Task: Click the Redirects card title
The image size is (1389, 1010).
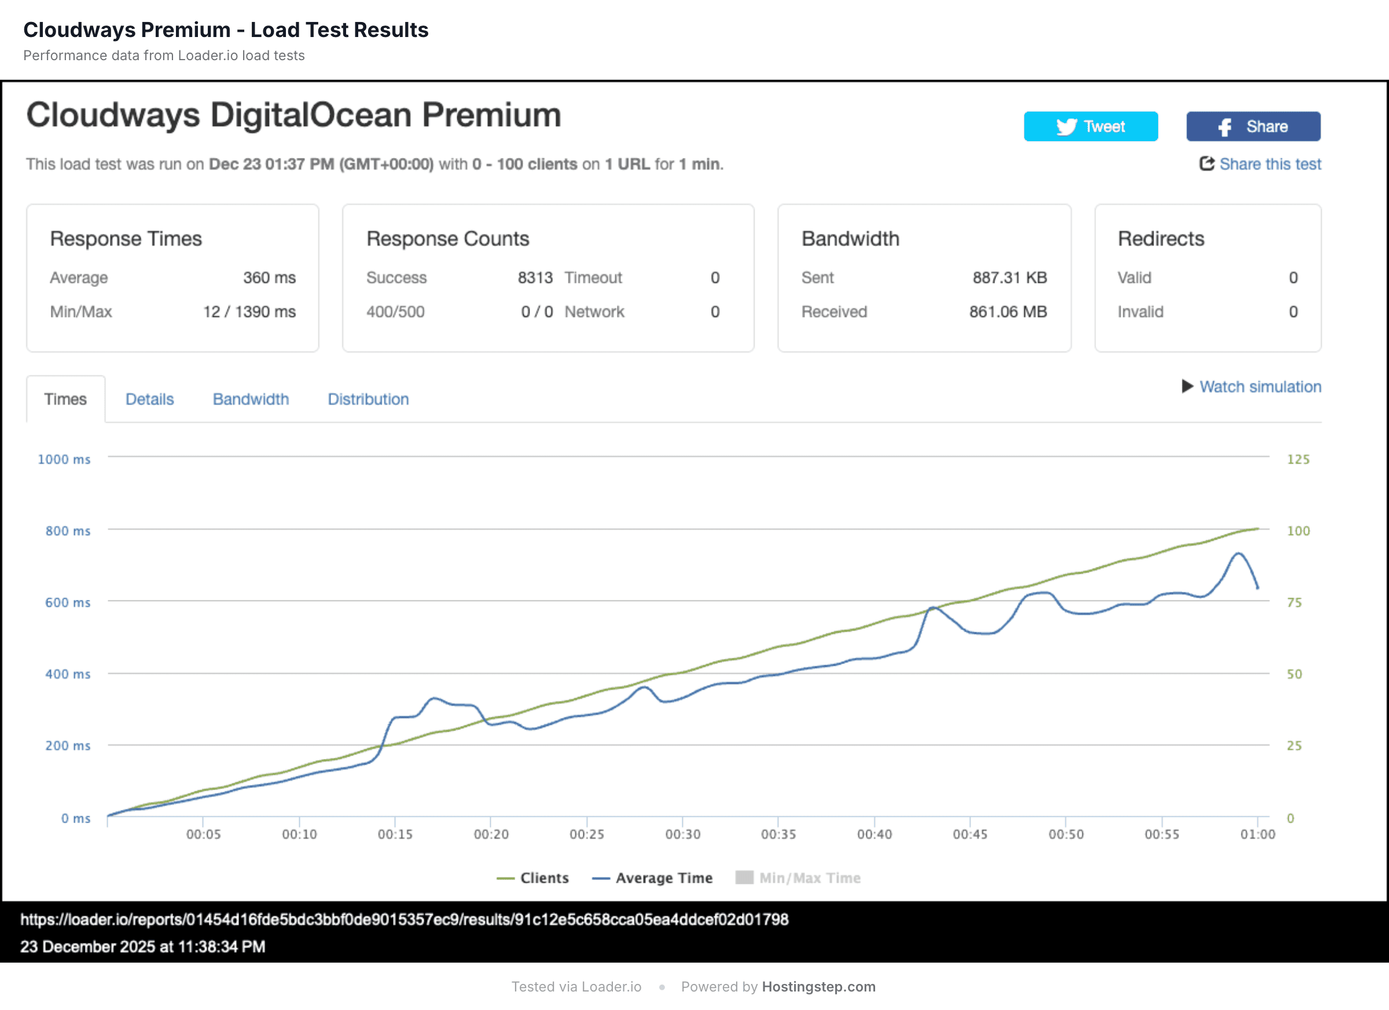Action: tap(1161, 239)
